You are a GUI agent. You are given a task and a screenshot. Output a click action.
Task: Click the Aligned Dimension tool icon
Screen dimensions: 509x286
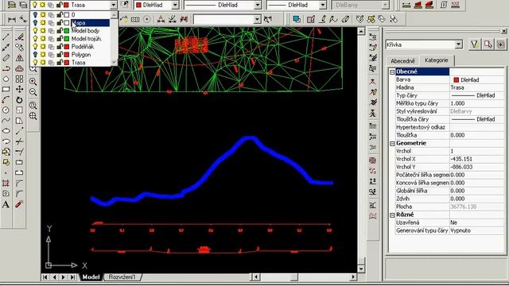(x=23, y=19)
